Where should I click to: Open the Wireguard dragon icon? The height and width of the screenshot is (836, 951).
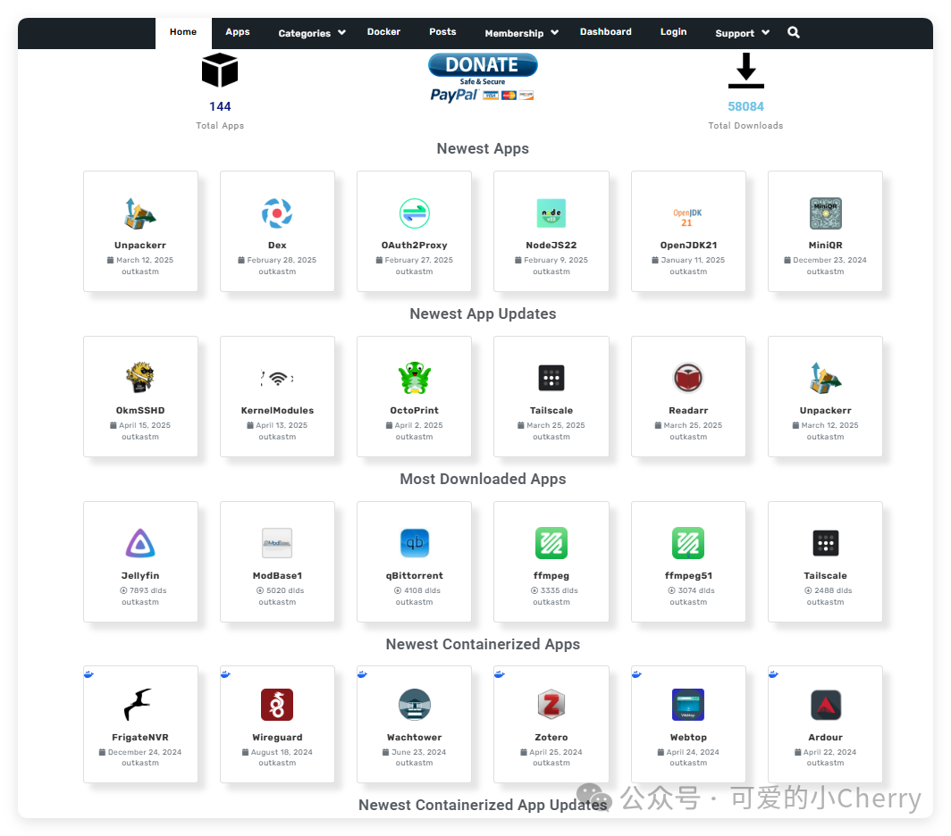pos(277,705)
